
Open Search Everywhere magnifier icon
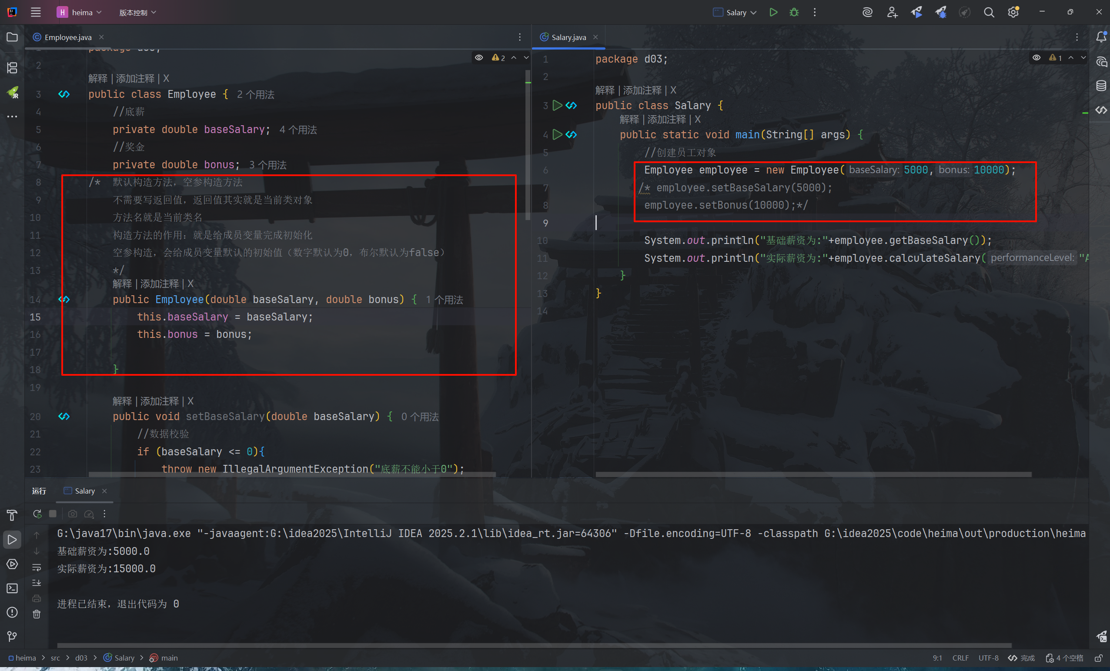tap(988, 12)
